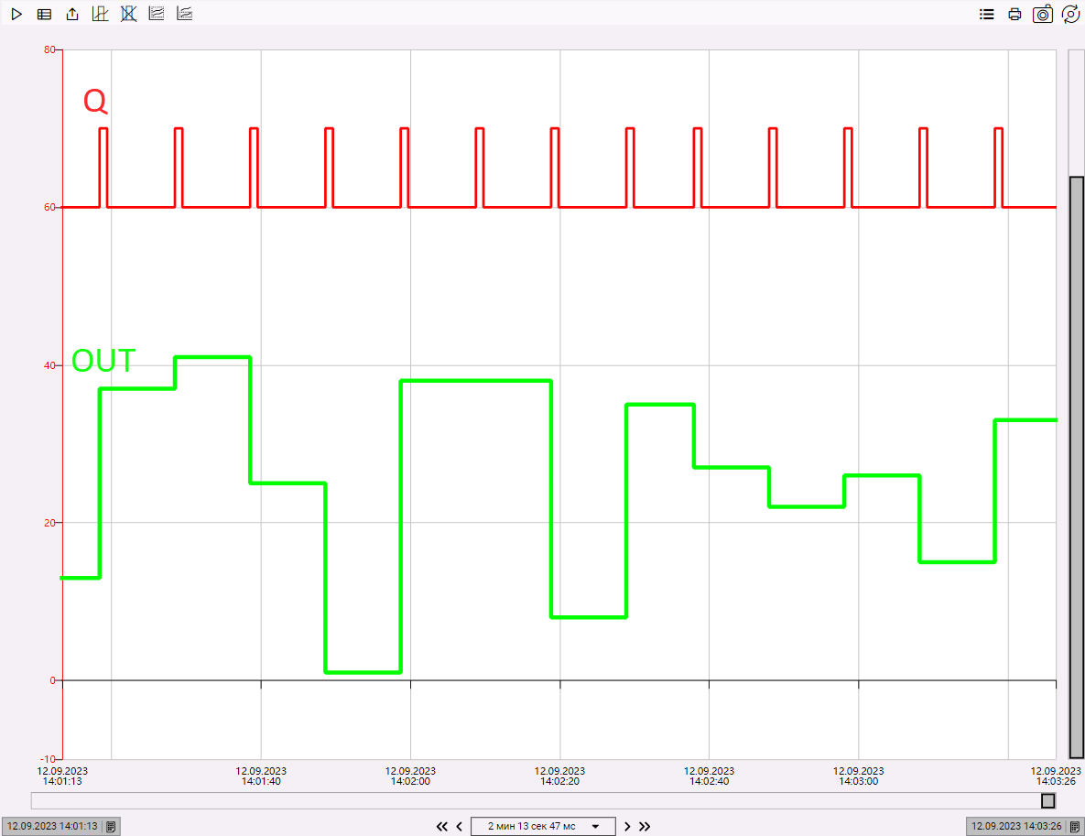Click the first dotted trend chart icon
Image resolution: width=1085 pixels, height=836 pixels.
(x=157, y=15)
